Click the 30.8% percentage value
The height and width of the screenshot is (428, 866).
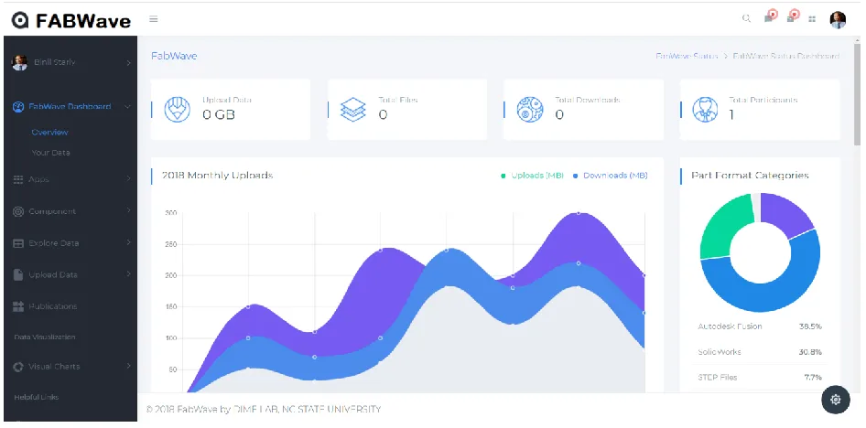(810, 352)
